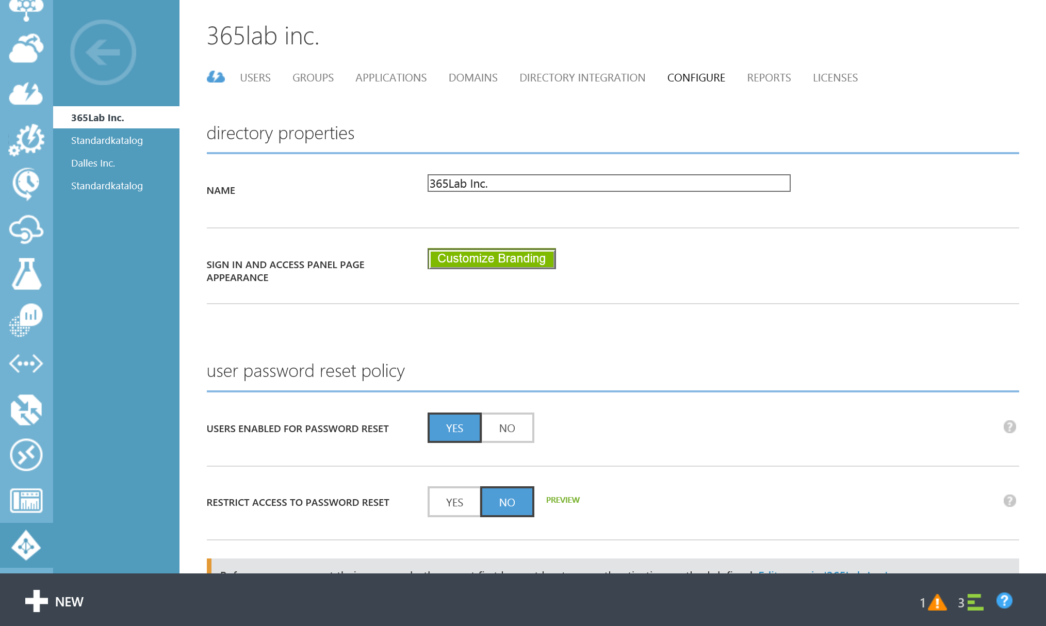
Task: Click the large back arrow button
Action: point(103,53)
